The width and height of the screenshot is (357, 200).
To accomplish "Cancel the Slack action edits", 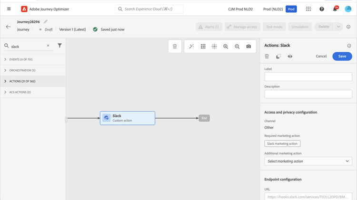I will (321, 56).
